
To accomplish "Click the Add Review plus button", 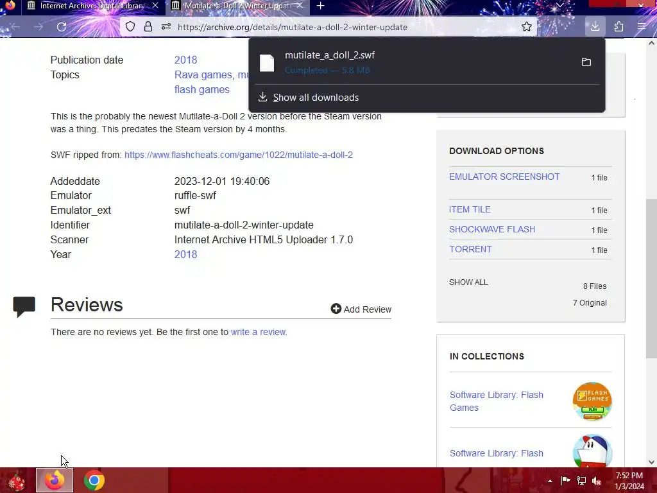I will (x=361, y=309).
